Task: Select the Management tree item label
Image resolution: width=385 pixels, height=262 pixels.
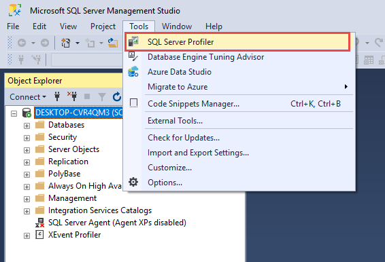Action: [x=72, y=198]
